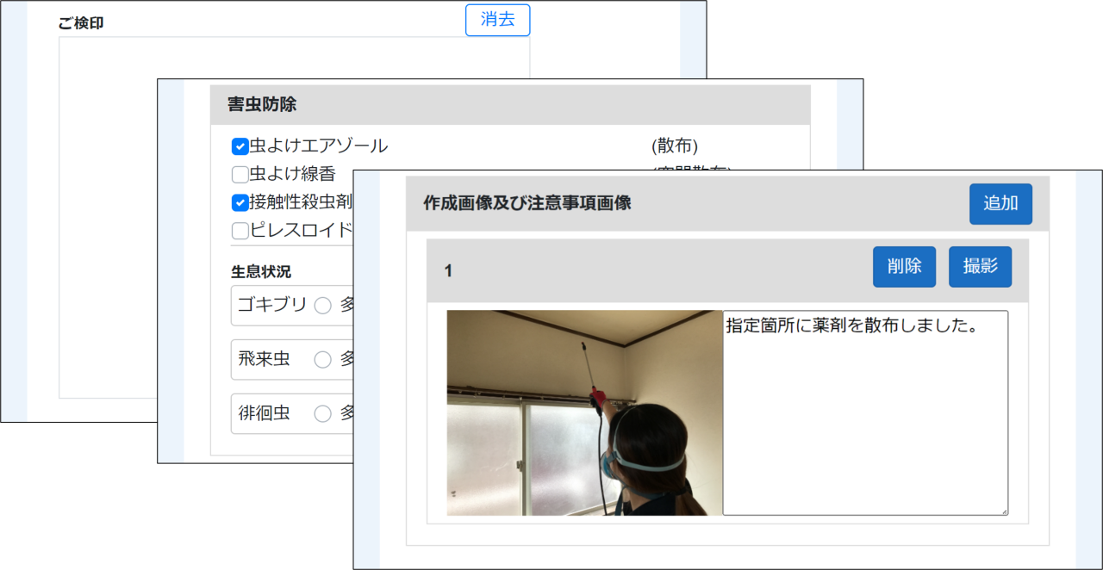
Task: Uncheck the 接触性殺虫剤 checkbox
Action: coord(240,203)
